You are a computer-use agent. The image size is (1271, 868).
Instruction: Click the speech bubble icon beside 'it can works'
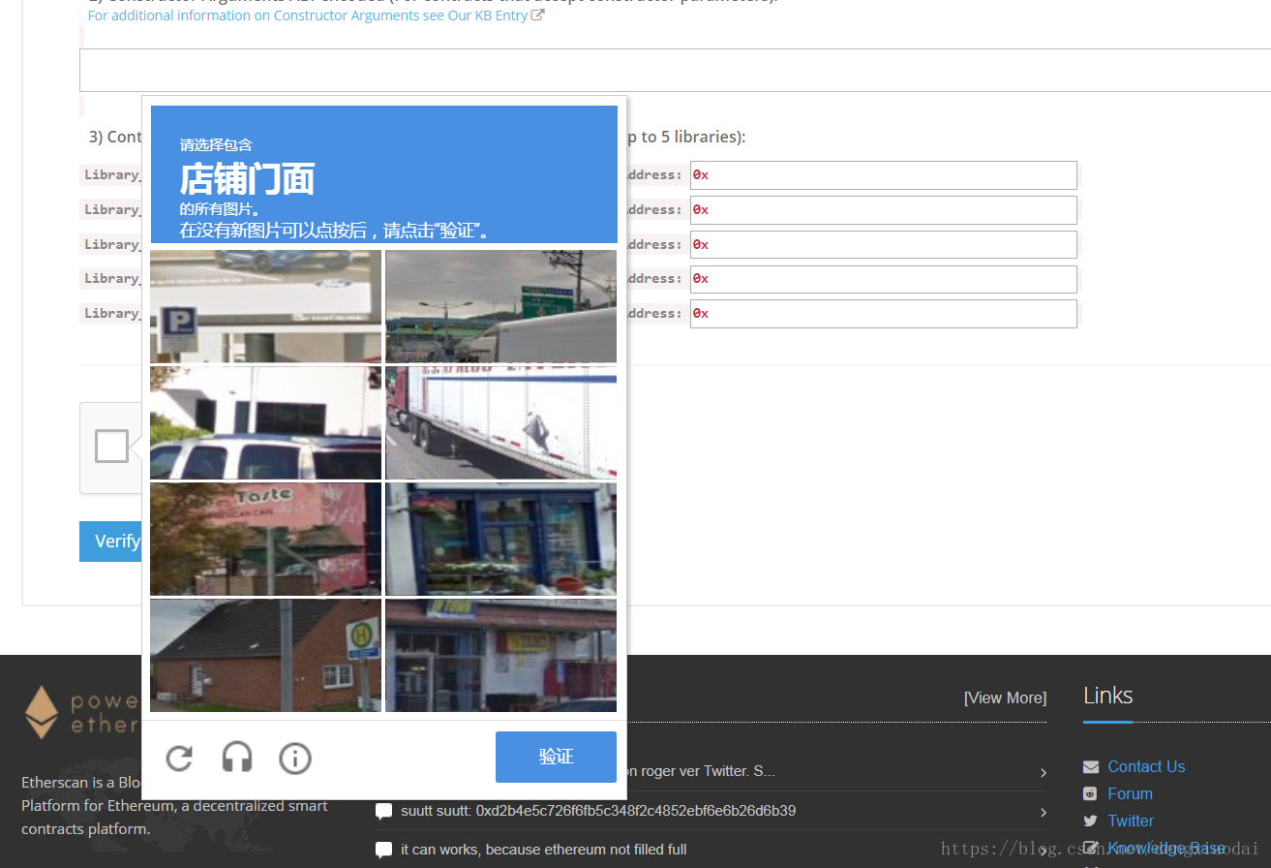click(384, 851)
